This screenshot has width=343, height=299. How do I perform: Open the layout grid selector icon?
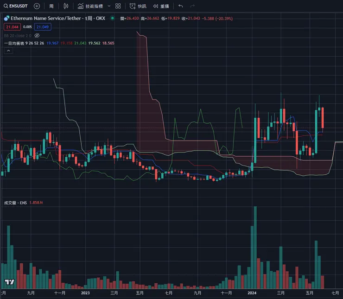coord(118,6)
